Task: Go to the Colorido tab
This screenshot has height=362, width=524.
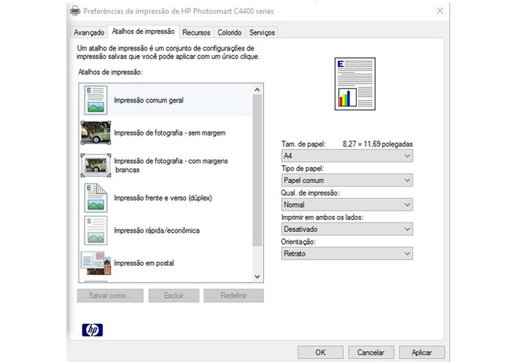Action: pos(230,32)
